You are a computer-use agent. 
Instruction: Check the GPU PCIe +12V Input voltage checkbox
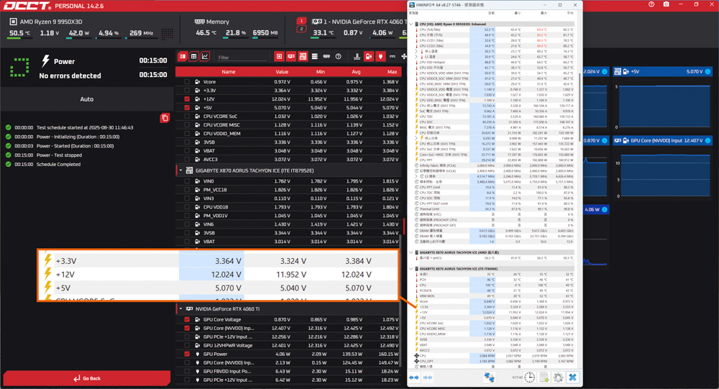click(187, 337)
